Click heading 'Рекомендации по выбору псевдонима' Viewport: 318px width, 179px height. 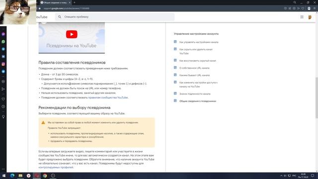click(x=75, y=107)
